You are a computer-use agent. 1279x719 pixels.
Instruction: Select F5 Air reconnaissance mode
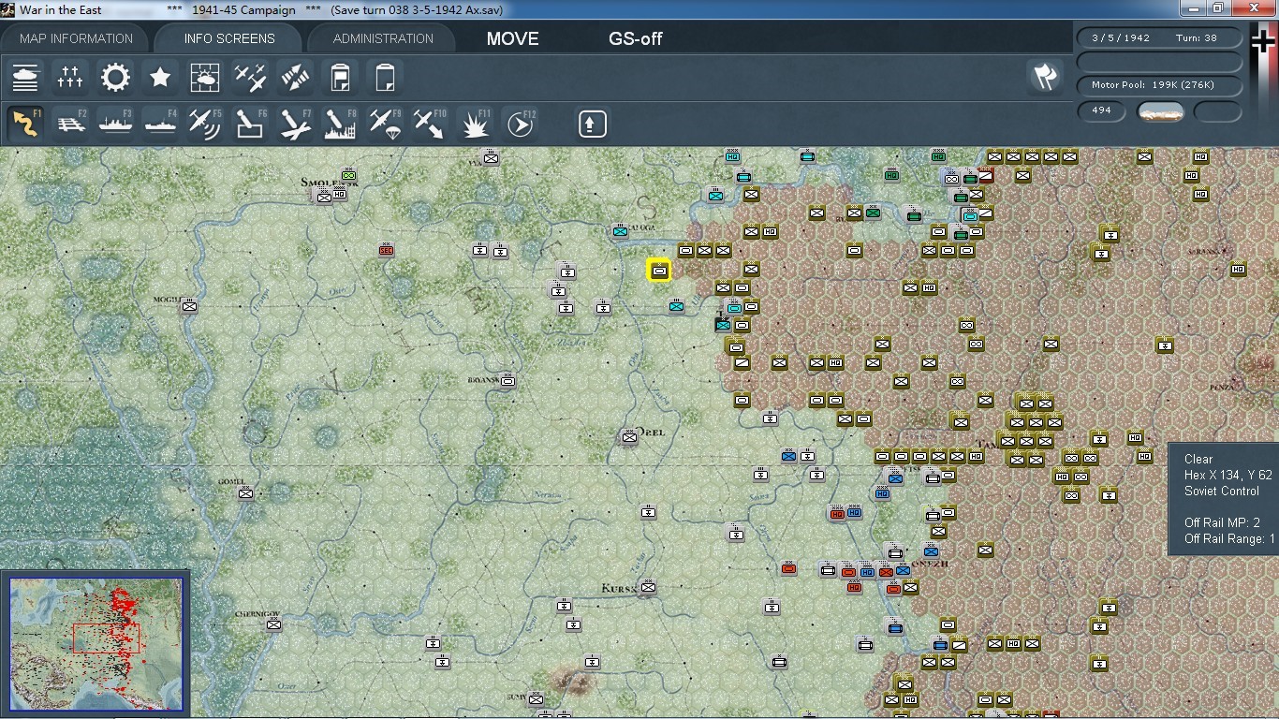(205, 124)
